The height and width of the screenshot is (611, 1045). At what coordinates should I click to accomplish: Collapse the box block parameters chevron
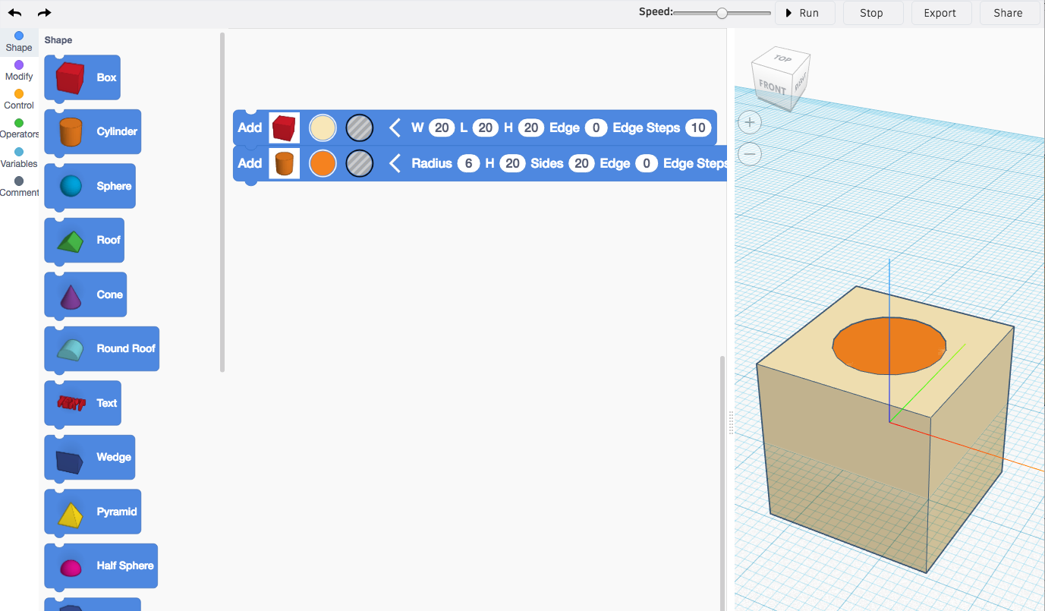(x=395, y=128)
